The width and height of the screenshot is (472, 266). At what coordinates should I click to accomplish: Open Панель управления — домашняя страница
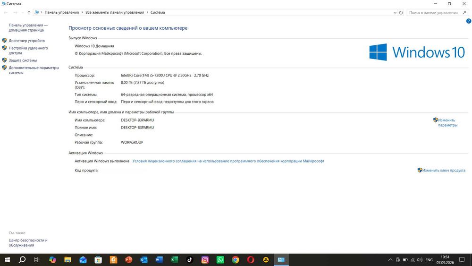tap(28, 27)
